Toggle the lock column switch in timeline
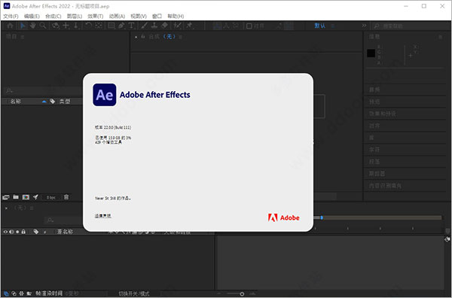Image resolution: width=452 pixels, height=298 pixels. point(23,232)
